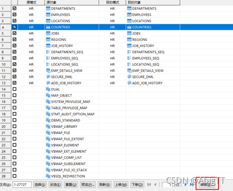Click table icon of destination JOB_HISTORY
Image resolution: width=233 pixels, height=191 pixels.
point(129,46)
